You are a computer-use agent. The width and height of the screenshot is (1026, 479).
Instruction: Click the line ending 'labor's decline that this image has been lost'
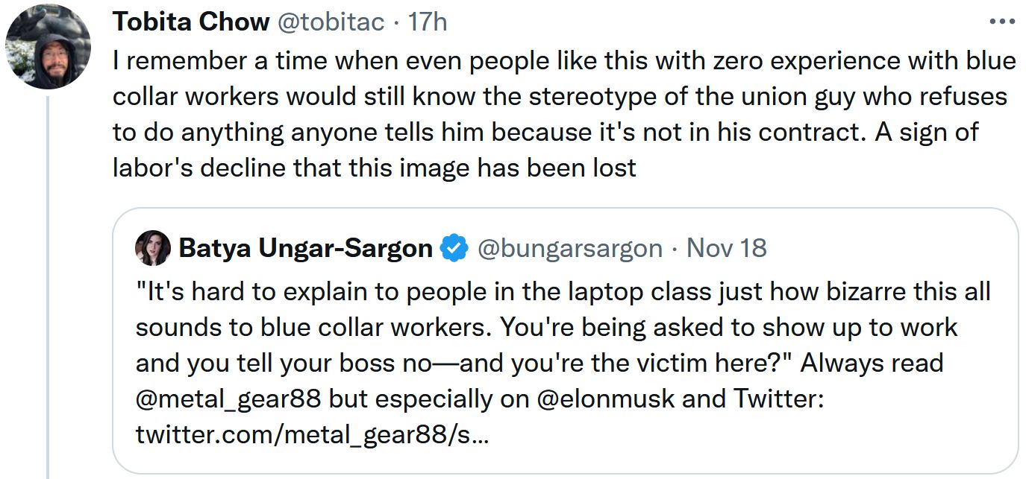(x=375, y=168)
